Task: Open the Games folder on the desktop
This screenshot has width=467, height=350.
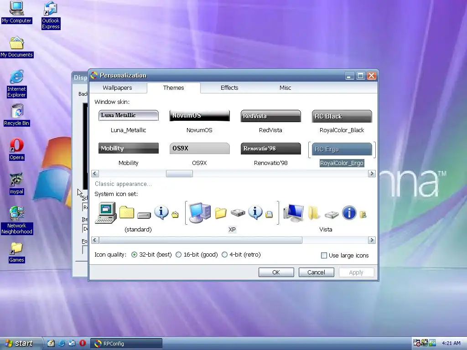Action: click(x=17, y=252)
